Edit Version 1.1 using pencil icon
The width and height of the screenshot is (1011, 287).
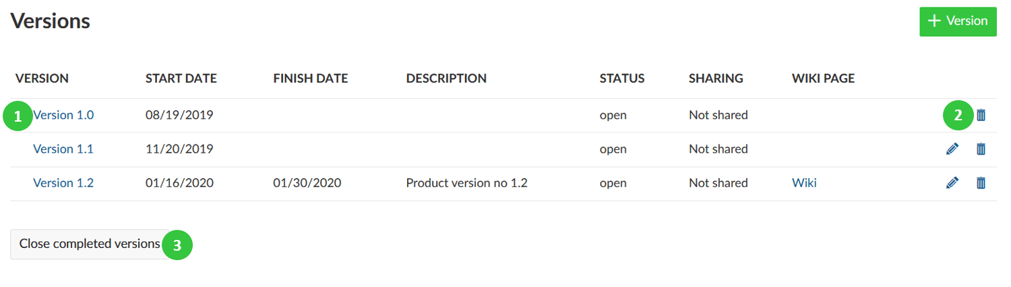[952, 149]
